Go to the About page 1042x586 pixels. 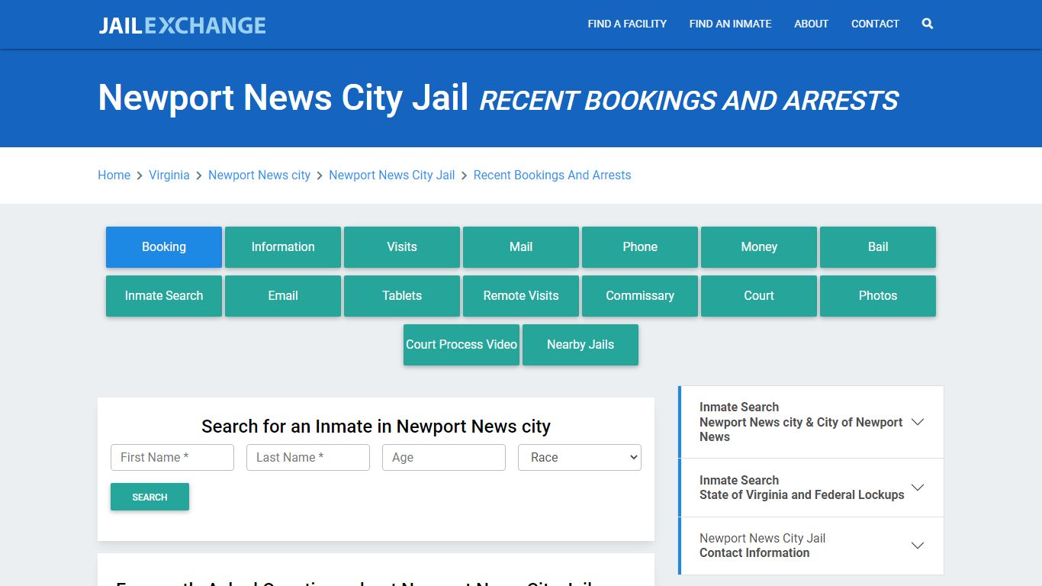pos(811,24)
